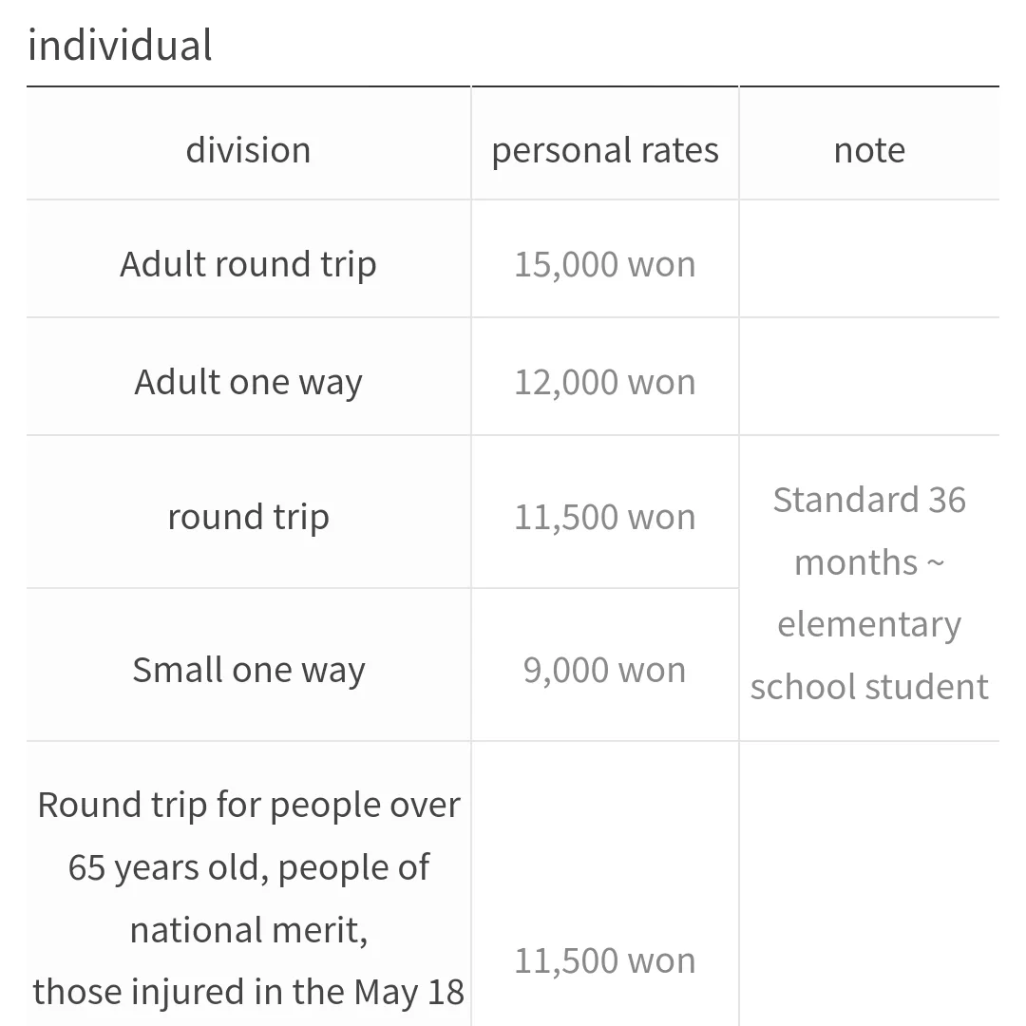Click the 12,000 won price cell
The width and height of the screenshot is (1026, 1026).
point(605,382)
